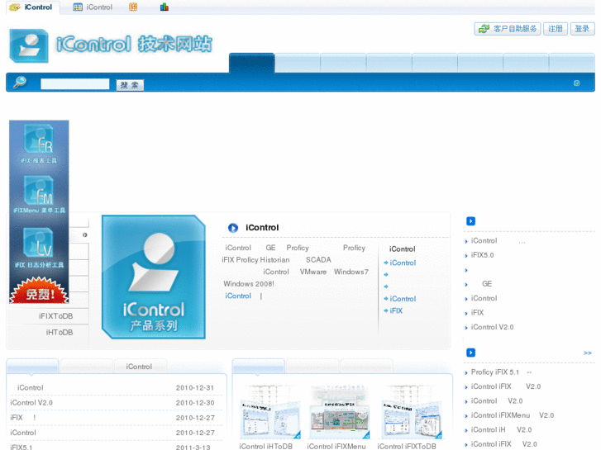Click the iControl logo icon in header

29,45
